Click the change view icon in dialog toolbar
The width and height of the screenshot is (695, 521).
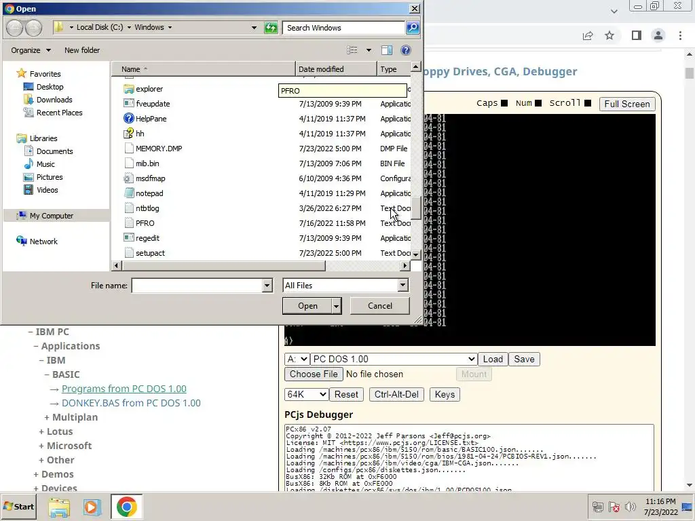pyautogui.click(x=352, y=50)
